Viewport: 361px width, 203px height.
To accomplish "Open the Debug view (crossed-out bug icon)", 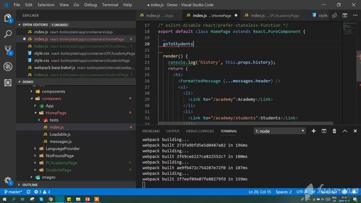I will click(8, 67).
